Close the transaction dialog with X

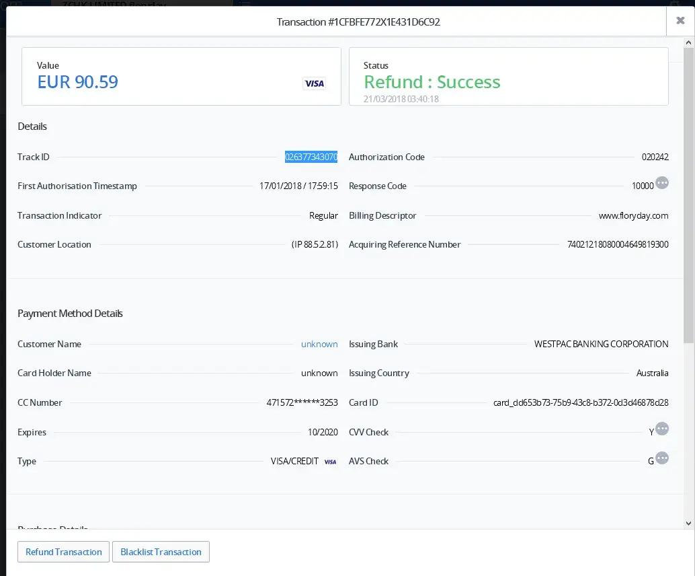680,21
